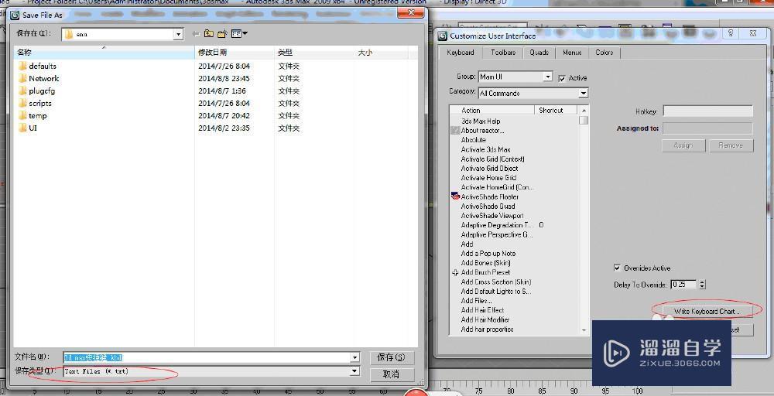
Task: Expand the 保存类型 Text Files dropdown
Action: pyautogui.click(x=355, y=371)
